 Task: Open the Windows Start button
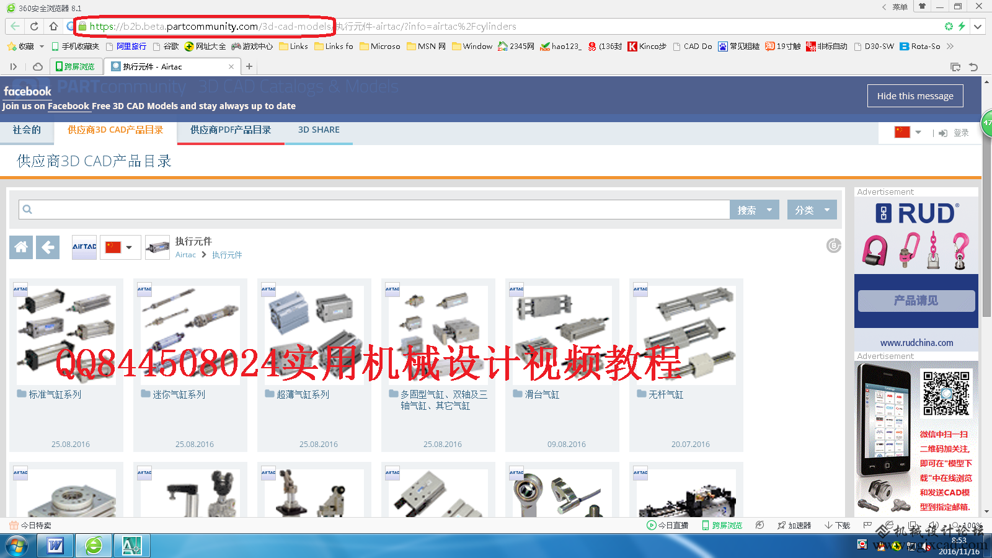(x=17, y=546)
